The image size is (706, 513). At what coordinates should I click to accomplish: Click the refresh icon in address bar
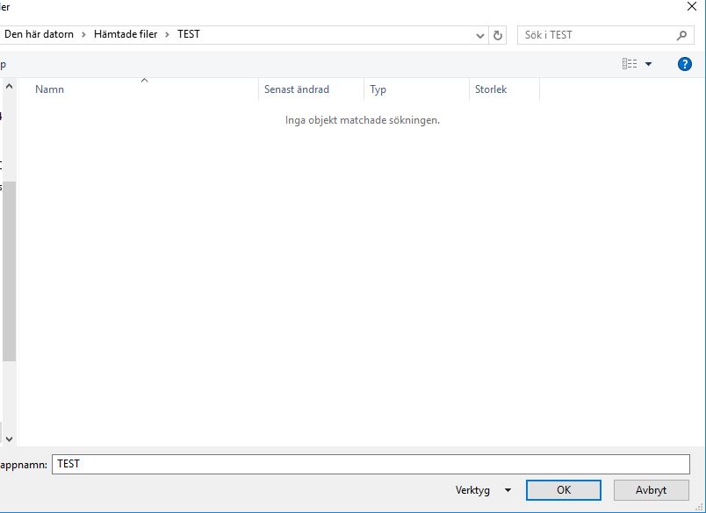(498, 35)
